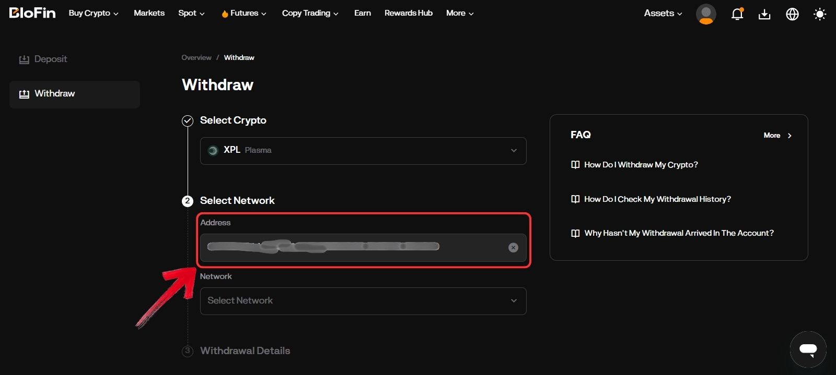Viewport: 836px width, 375px height.
Task: Toggle the light/dark theme sun icon
Action: click(x=820, y=14)
